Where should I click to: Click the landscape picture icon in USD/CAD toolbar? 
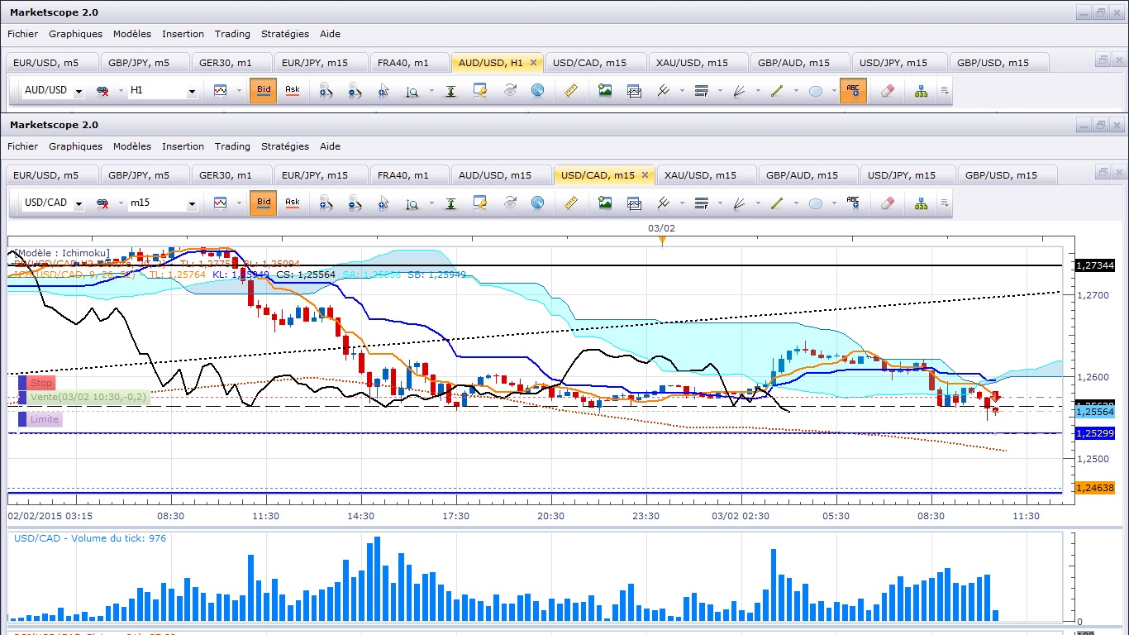point(605,203)
